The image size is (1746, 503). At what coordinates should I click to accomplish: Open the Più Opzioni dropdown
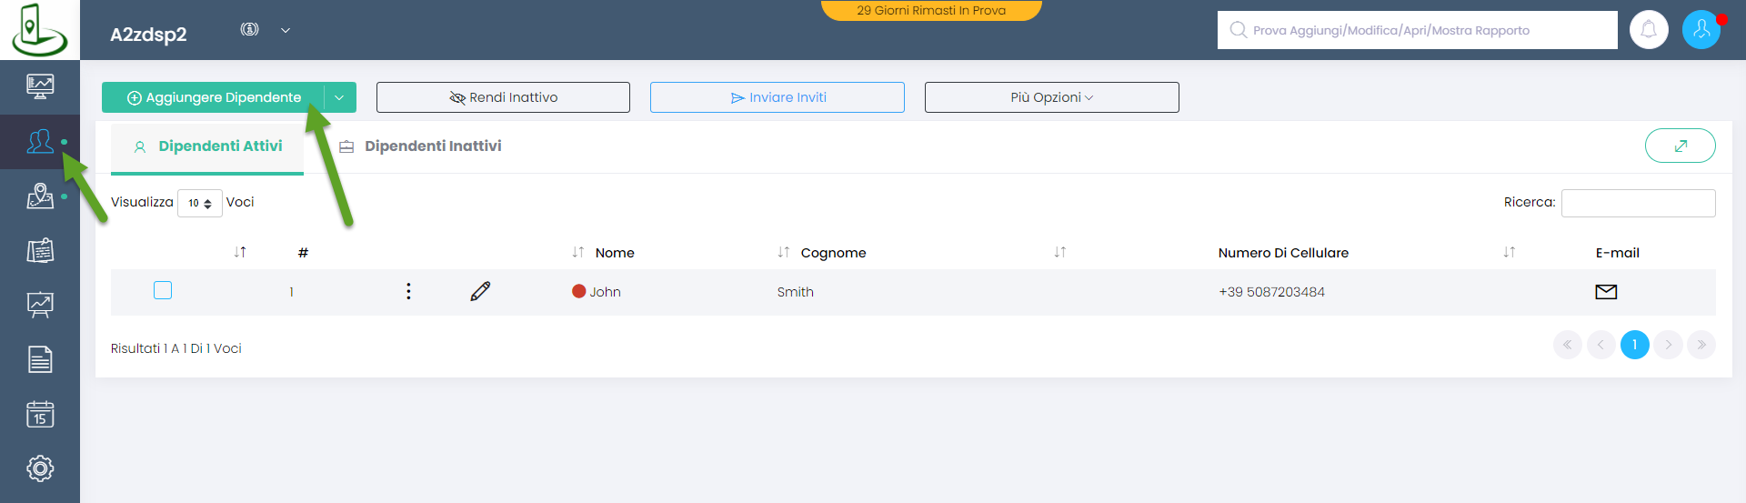(1051, 97)
